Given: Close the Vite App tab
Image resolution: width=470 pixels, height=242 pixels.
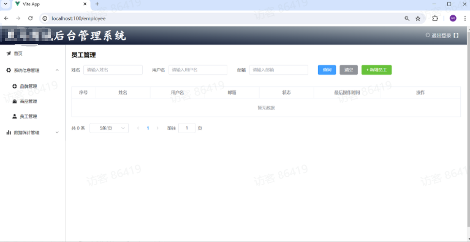Looking at the screenshot, I should [85, 4].
